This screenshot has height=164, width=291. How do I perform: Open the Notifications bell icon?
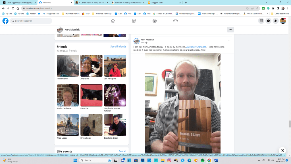(x=275, y=21)
